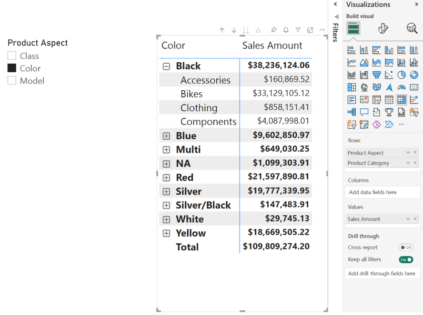Pin the visual to a dashboard
Image resolution: width=423 pixels, height=315 pixels.
coord(273,30)
